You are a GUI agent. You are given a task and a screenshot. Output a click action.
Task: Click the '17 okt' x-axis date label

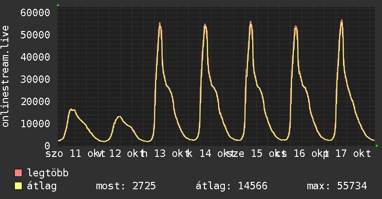point(353,154)
